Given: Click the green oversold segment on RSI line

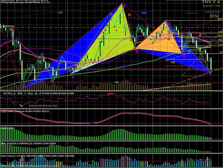Looking at the screenshot, I should pyautogui.click(x=21, y=106).
